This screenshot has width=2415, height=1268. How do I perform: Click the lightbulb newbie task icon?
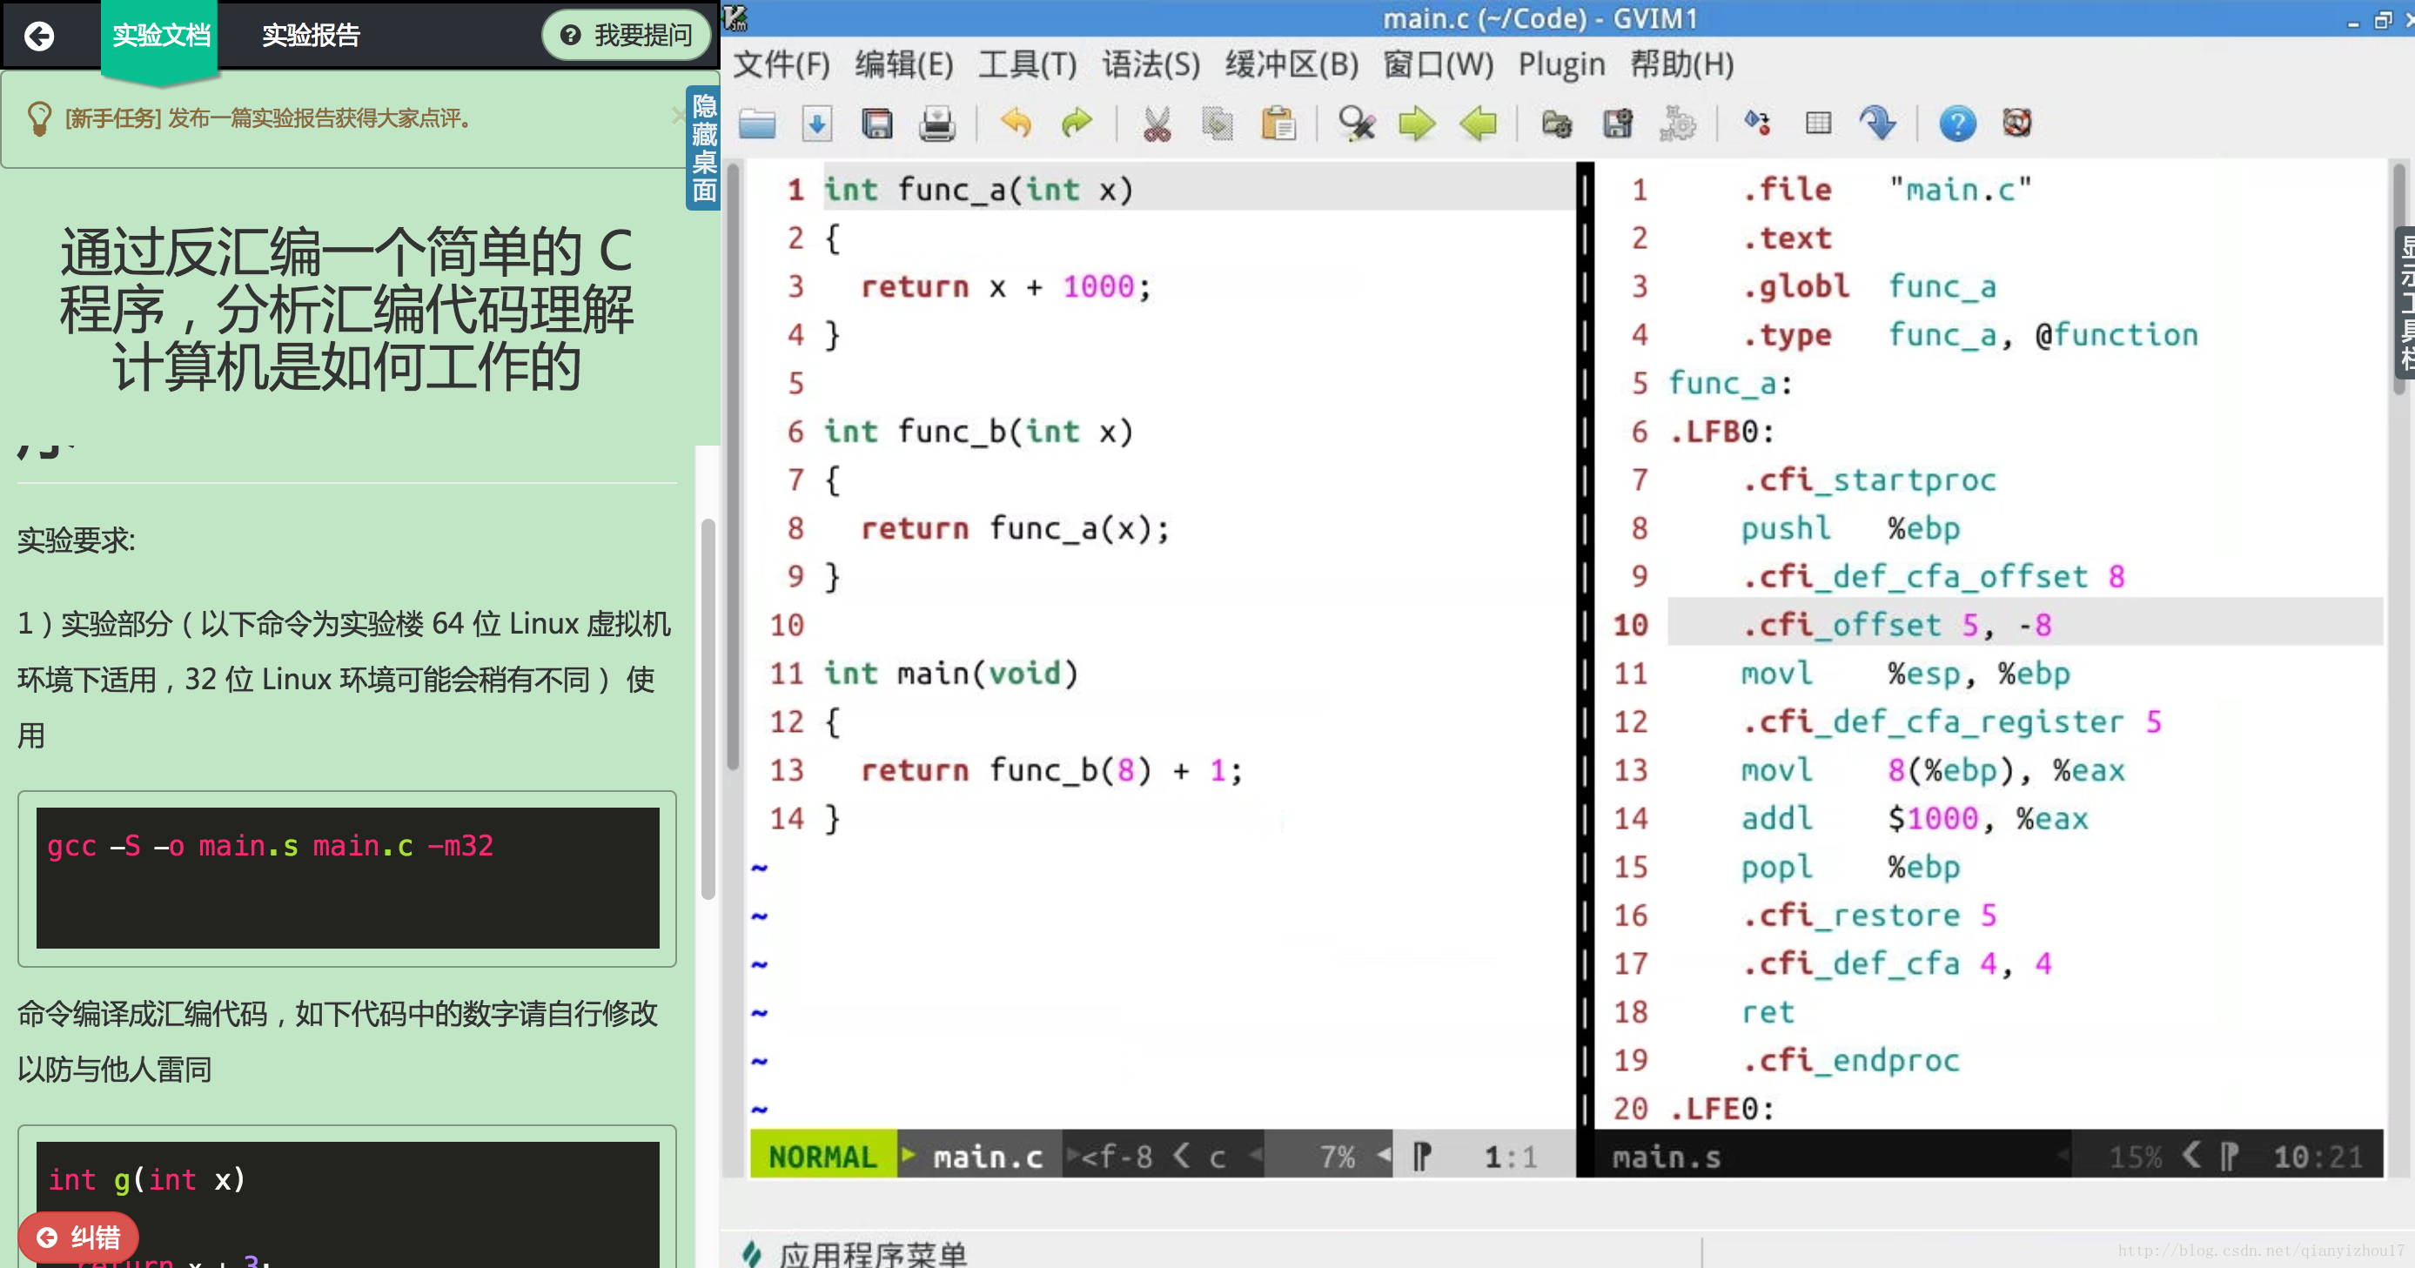tap(38, 118)
